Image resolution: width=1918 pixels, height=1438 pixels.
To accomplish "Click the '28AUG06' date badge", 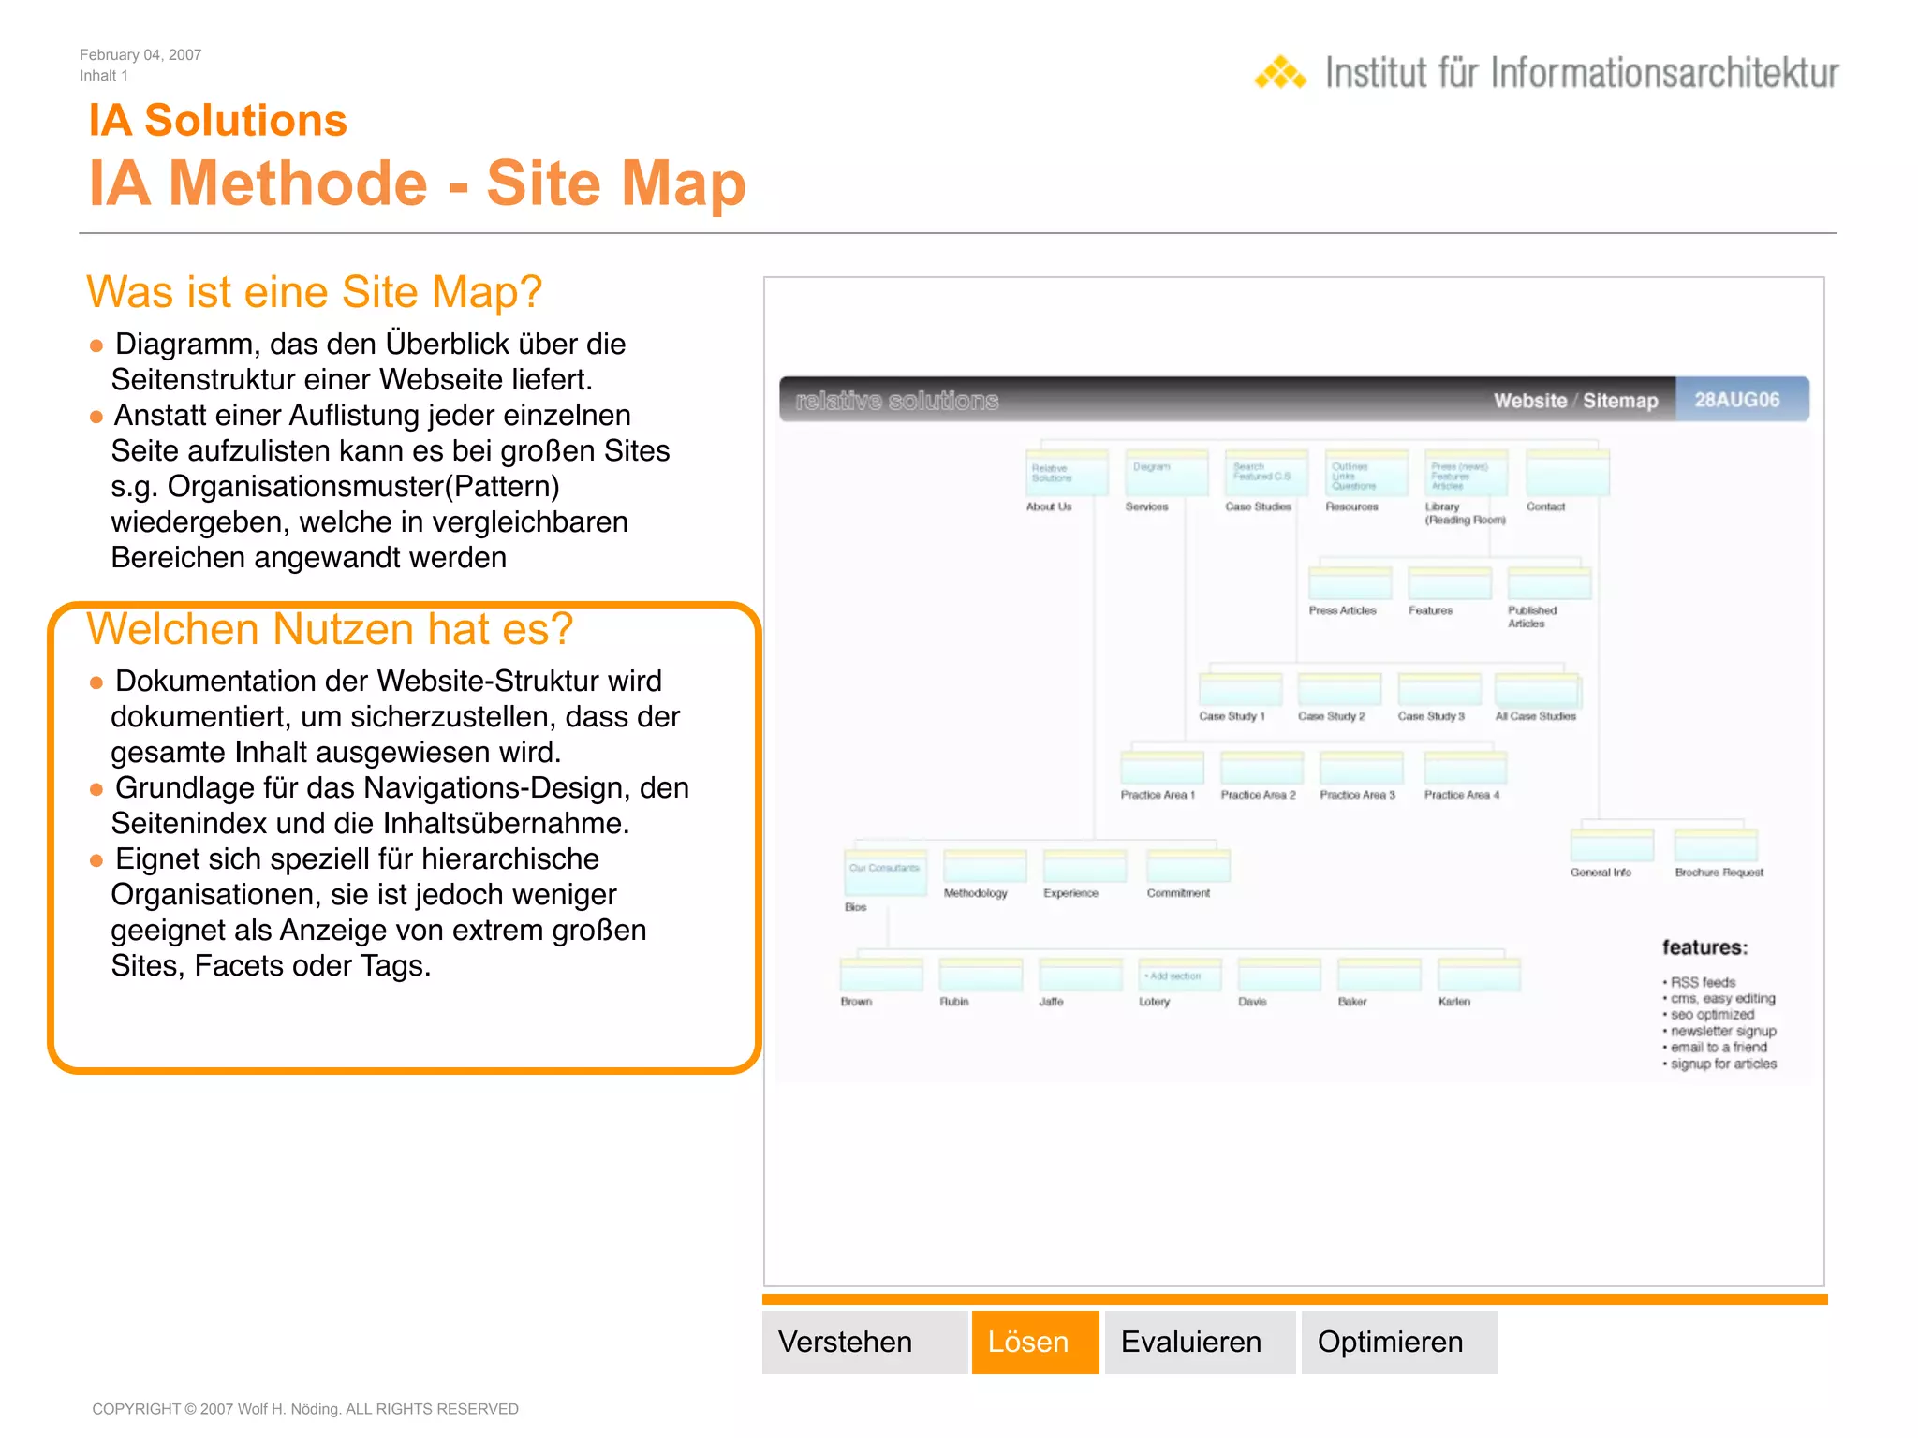I will pyautogui.click(x=1741, y=400).
